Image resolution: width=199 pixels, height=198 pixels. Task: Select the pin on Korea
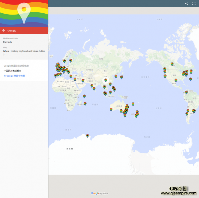(x=116, y=76)
